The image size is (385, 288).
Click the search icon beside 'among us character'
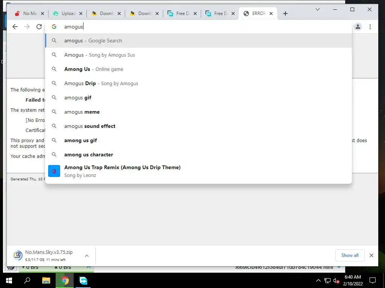click(x=54, y=154)
